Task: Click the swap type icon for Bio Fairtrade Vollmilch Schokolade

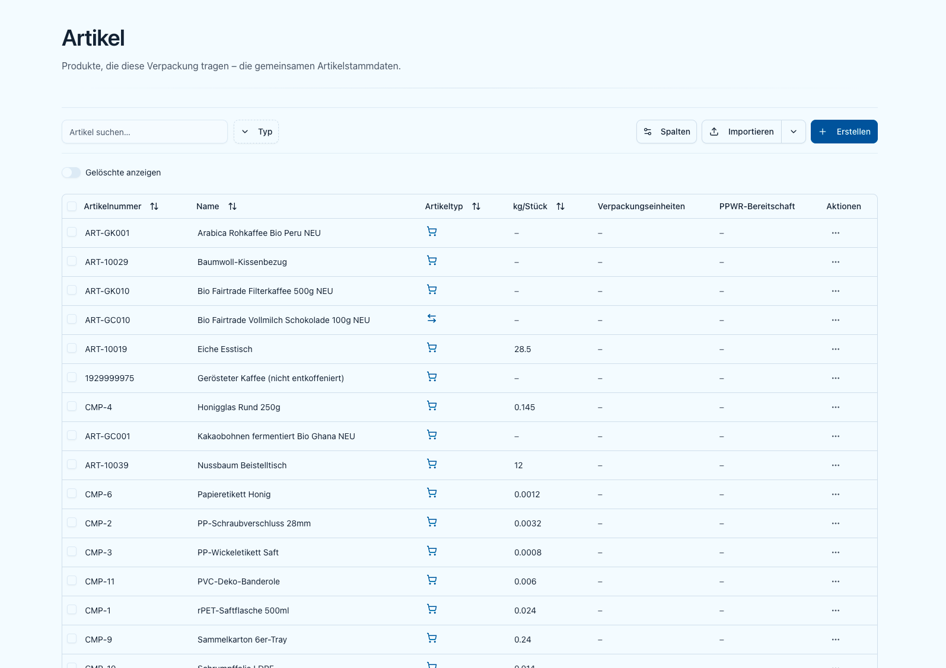Action: [432, 319]
